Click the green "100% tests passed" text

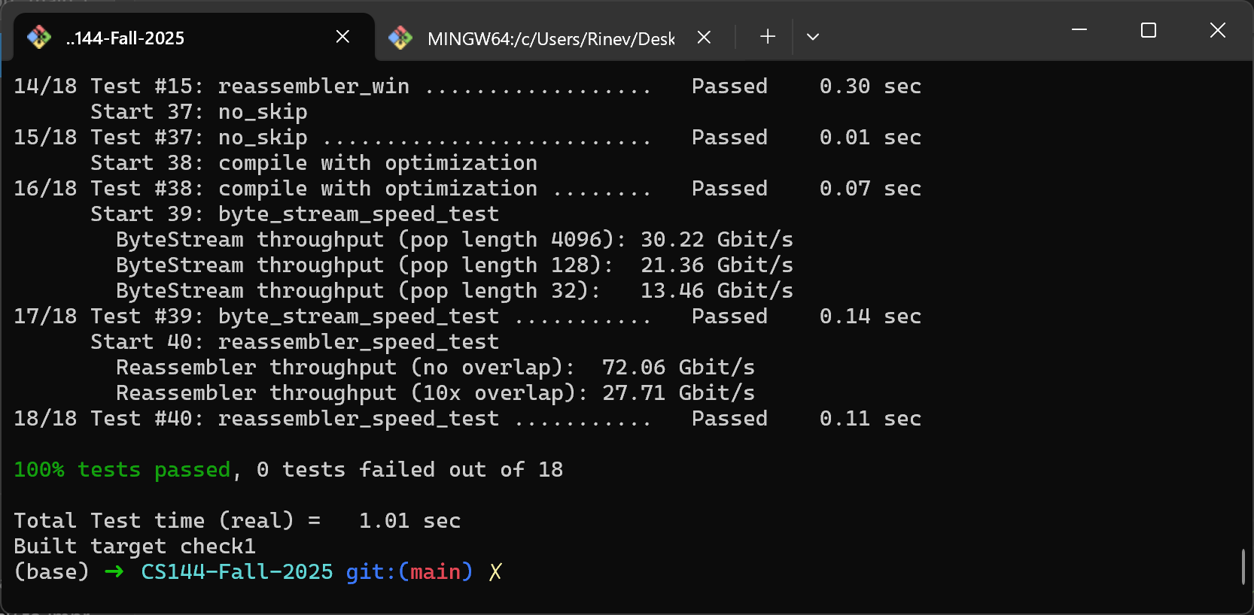122,470
